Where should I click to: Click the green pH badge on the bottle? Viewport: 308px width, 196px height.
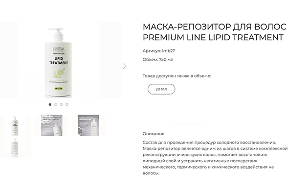point(59,89)
